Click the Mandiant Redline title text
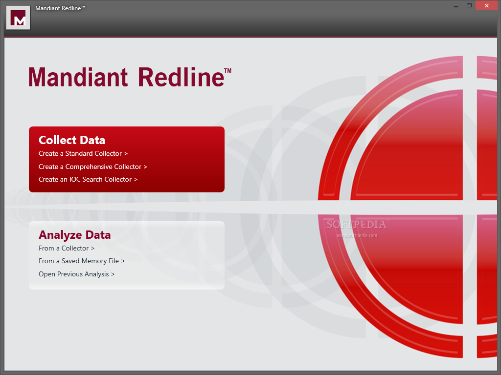 [130, 77]
